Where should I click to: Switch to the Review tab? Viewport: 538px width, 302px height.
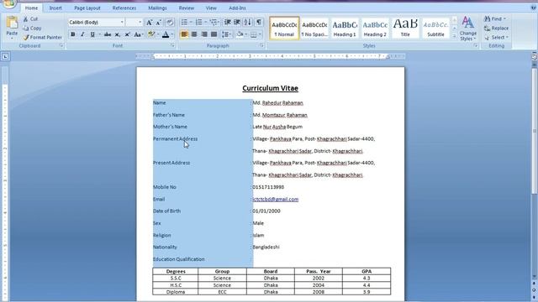(187, 8)
